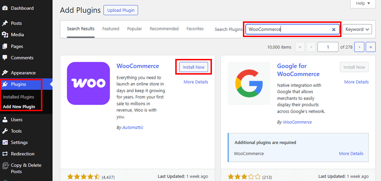Click the Pages icon in sidebar
Image resolution: width=381 pixels, height=181 pixels.
5,46
